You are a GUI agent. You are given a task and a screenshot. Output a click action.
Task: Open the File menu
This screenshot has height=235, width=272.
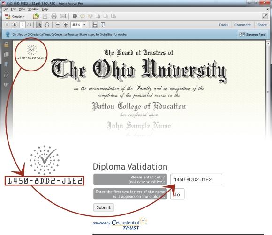6,9
